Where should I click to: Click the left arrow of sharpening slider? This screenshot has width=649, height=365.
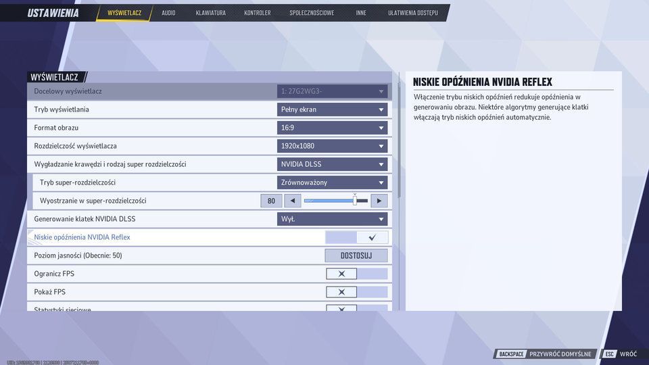coord(292,201)
